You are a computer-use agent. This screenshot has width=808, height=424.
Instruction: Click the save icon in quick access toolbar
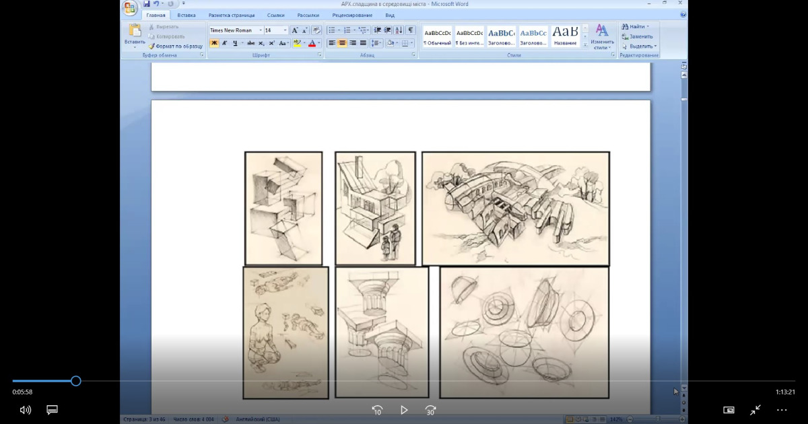pyautogui.click(x=147, y=4)
